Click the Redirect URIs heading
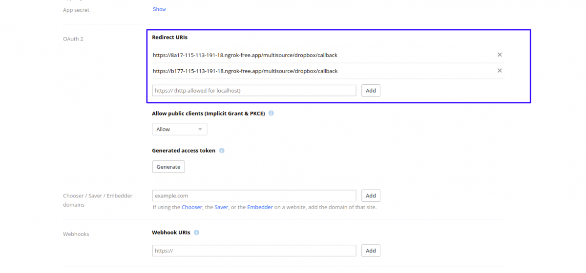 coord(169,38)
